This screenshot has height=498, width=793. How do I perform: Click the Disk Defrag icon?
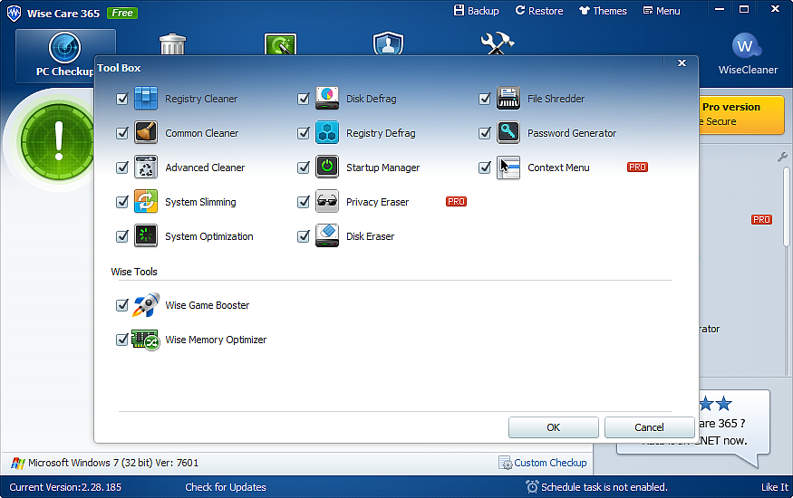(327, 99)
